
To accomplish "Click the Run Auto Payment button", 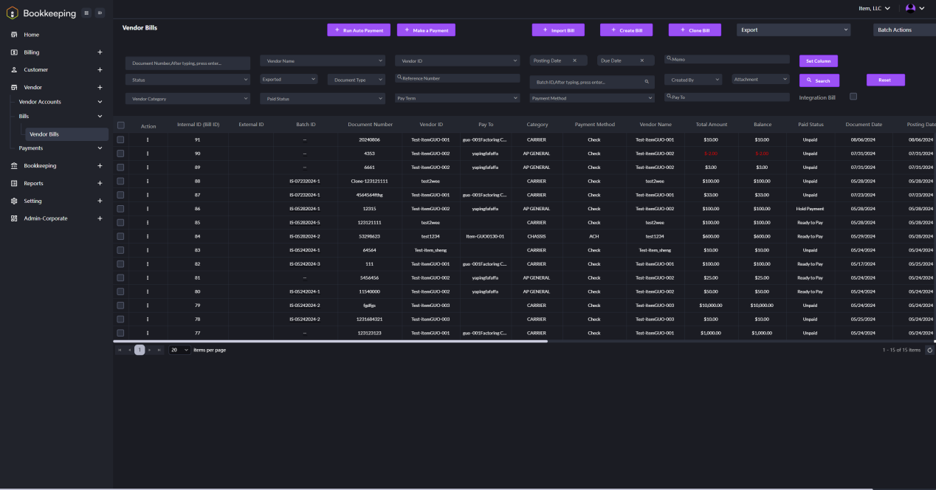I will (359, 30).
